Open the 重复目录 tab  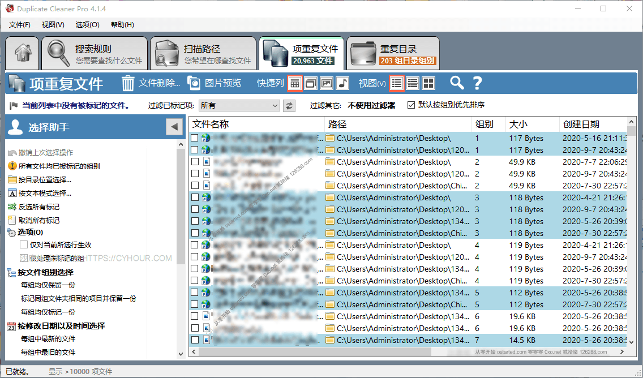coord(393,53)
